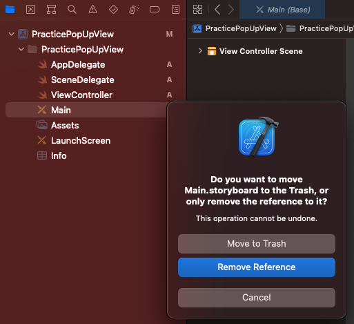Viewport: 354px width, 324px height.
Task: Open the Breakpoint navigator
Action: tap(155, 10)
